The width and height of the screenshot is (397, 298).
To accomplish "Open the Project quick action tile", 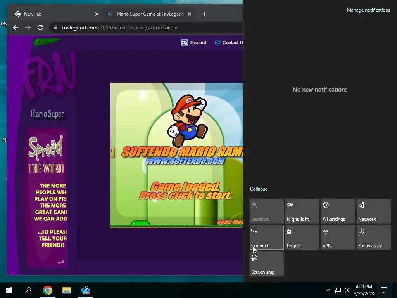I will point(302,237).
